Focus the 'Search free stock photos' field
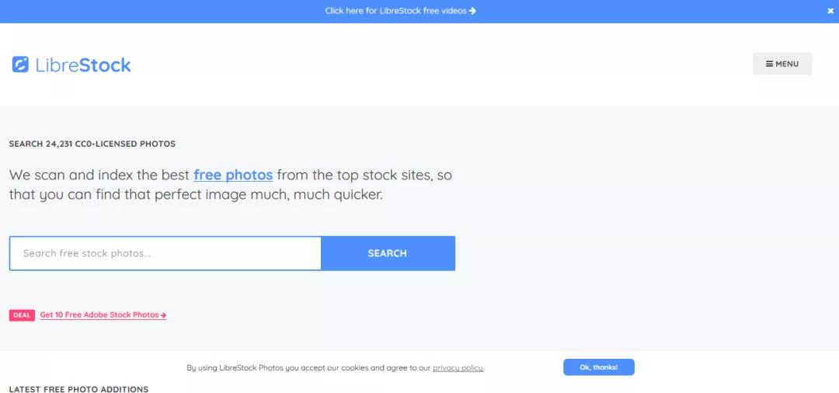Viewport: 839px width, 393px height. [x=165, y=253]
